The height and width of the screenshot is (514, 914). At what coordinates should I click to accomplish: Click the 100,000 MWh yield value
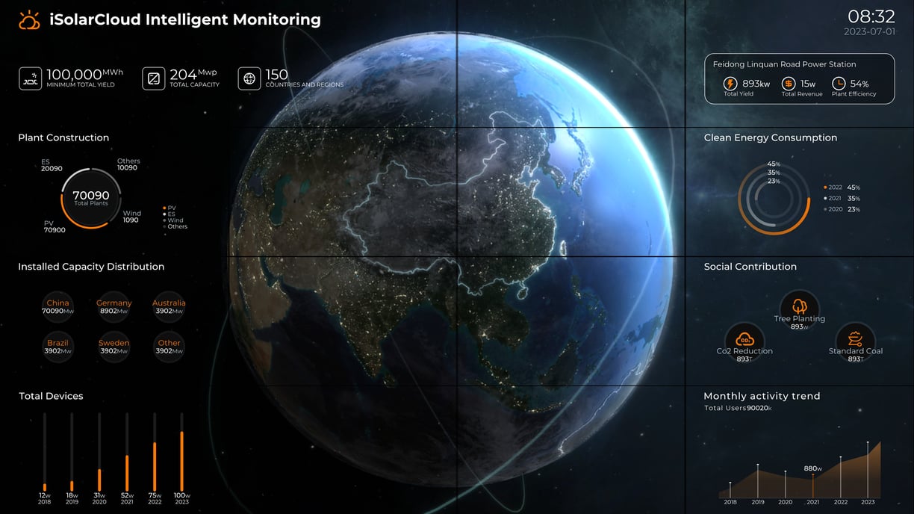coord(84,74)
